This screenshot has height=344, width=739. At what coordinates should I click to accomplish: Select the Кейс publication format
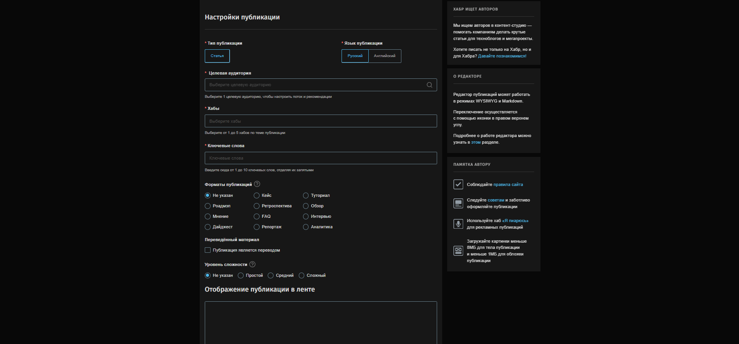(x=256, y=196)
